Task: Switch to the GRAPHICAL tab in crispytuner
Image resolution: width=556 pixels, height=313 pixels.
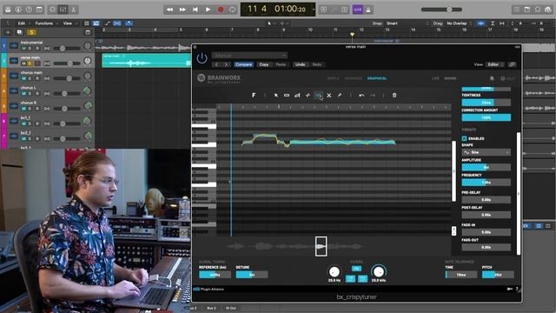Action: (377, 78)
